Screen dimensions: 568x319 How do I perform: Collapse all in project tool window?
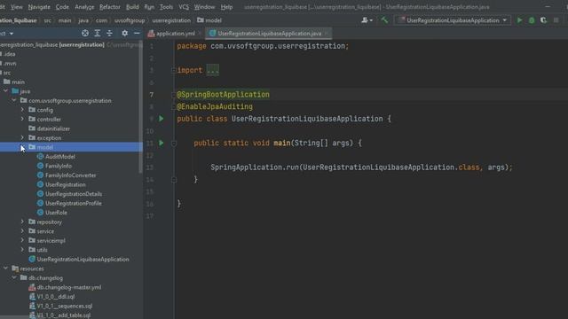tap(109, 34)
